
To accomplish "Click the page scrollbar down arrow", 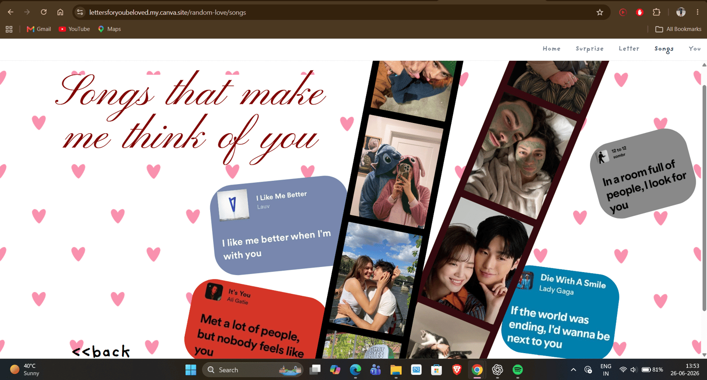I will click(704, 355).
